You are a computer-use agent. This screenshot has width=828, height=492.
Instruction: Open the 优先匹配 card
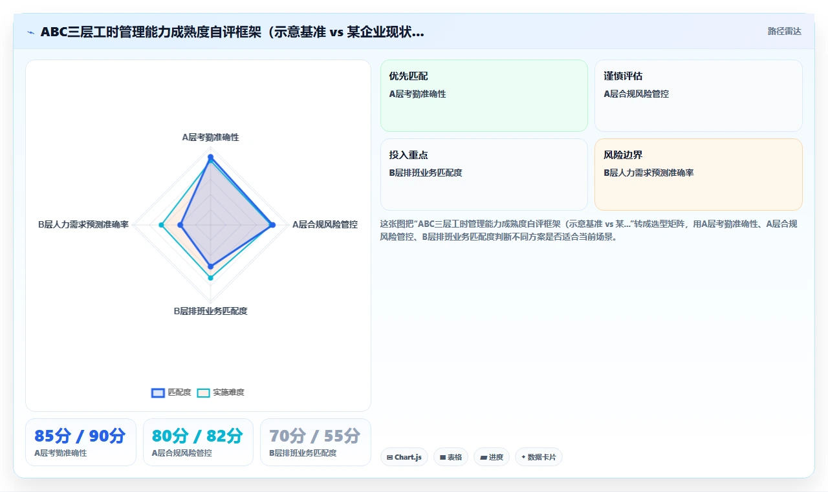pyautogui.click(x=484, y=96)
